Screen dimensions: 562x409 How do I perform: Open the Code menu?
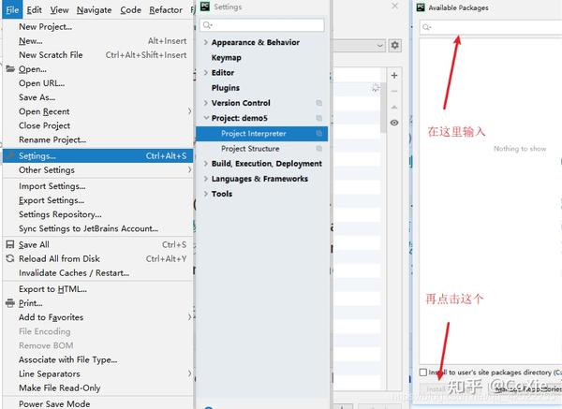point(130,9)
